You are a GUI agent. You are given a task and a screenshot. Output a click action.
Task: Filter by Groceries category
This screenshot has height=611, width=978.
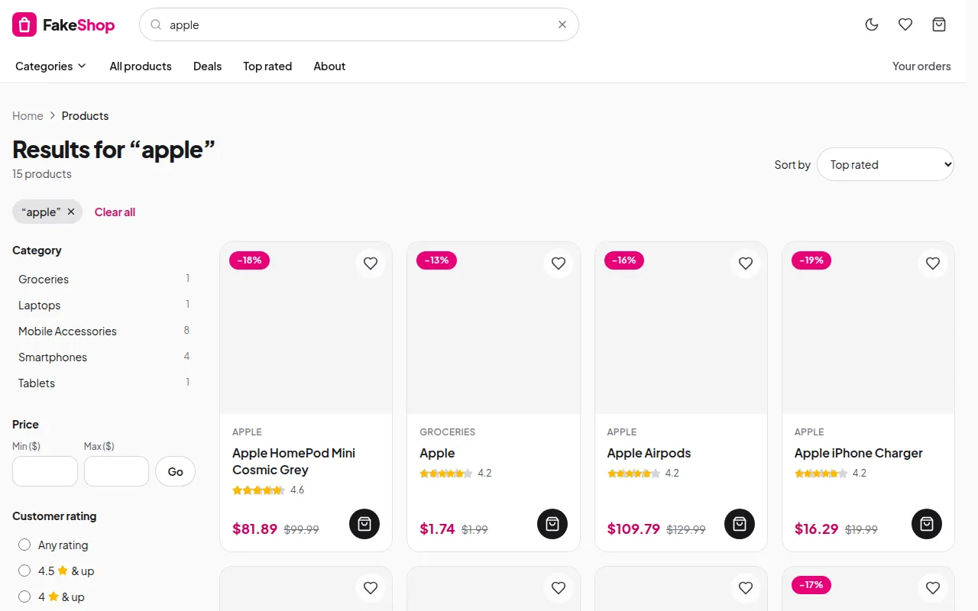[104, 280]
